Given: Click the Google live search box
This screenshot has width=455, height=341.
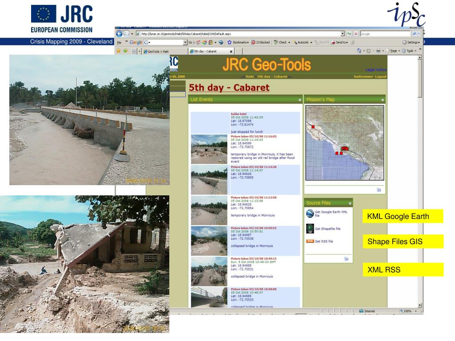Looking at the screenshot, I should click(385, 34).
